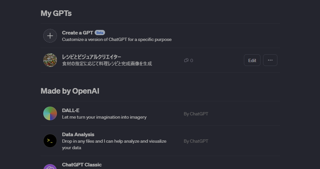Click the Beta badge label
Image resolution: width=320 pixels, height=169 pixels.
tap(100, 32)
